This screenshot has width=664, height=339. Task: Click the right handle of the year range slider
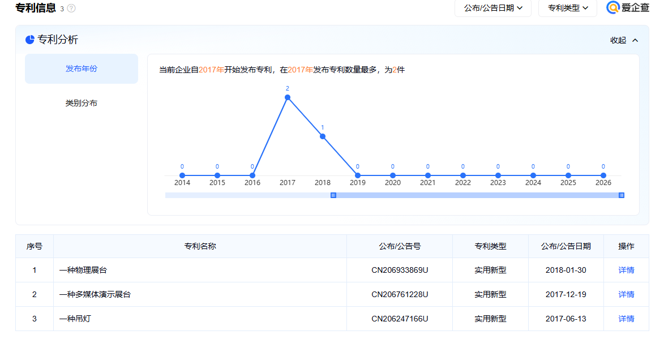tap(621, 195)
